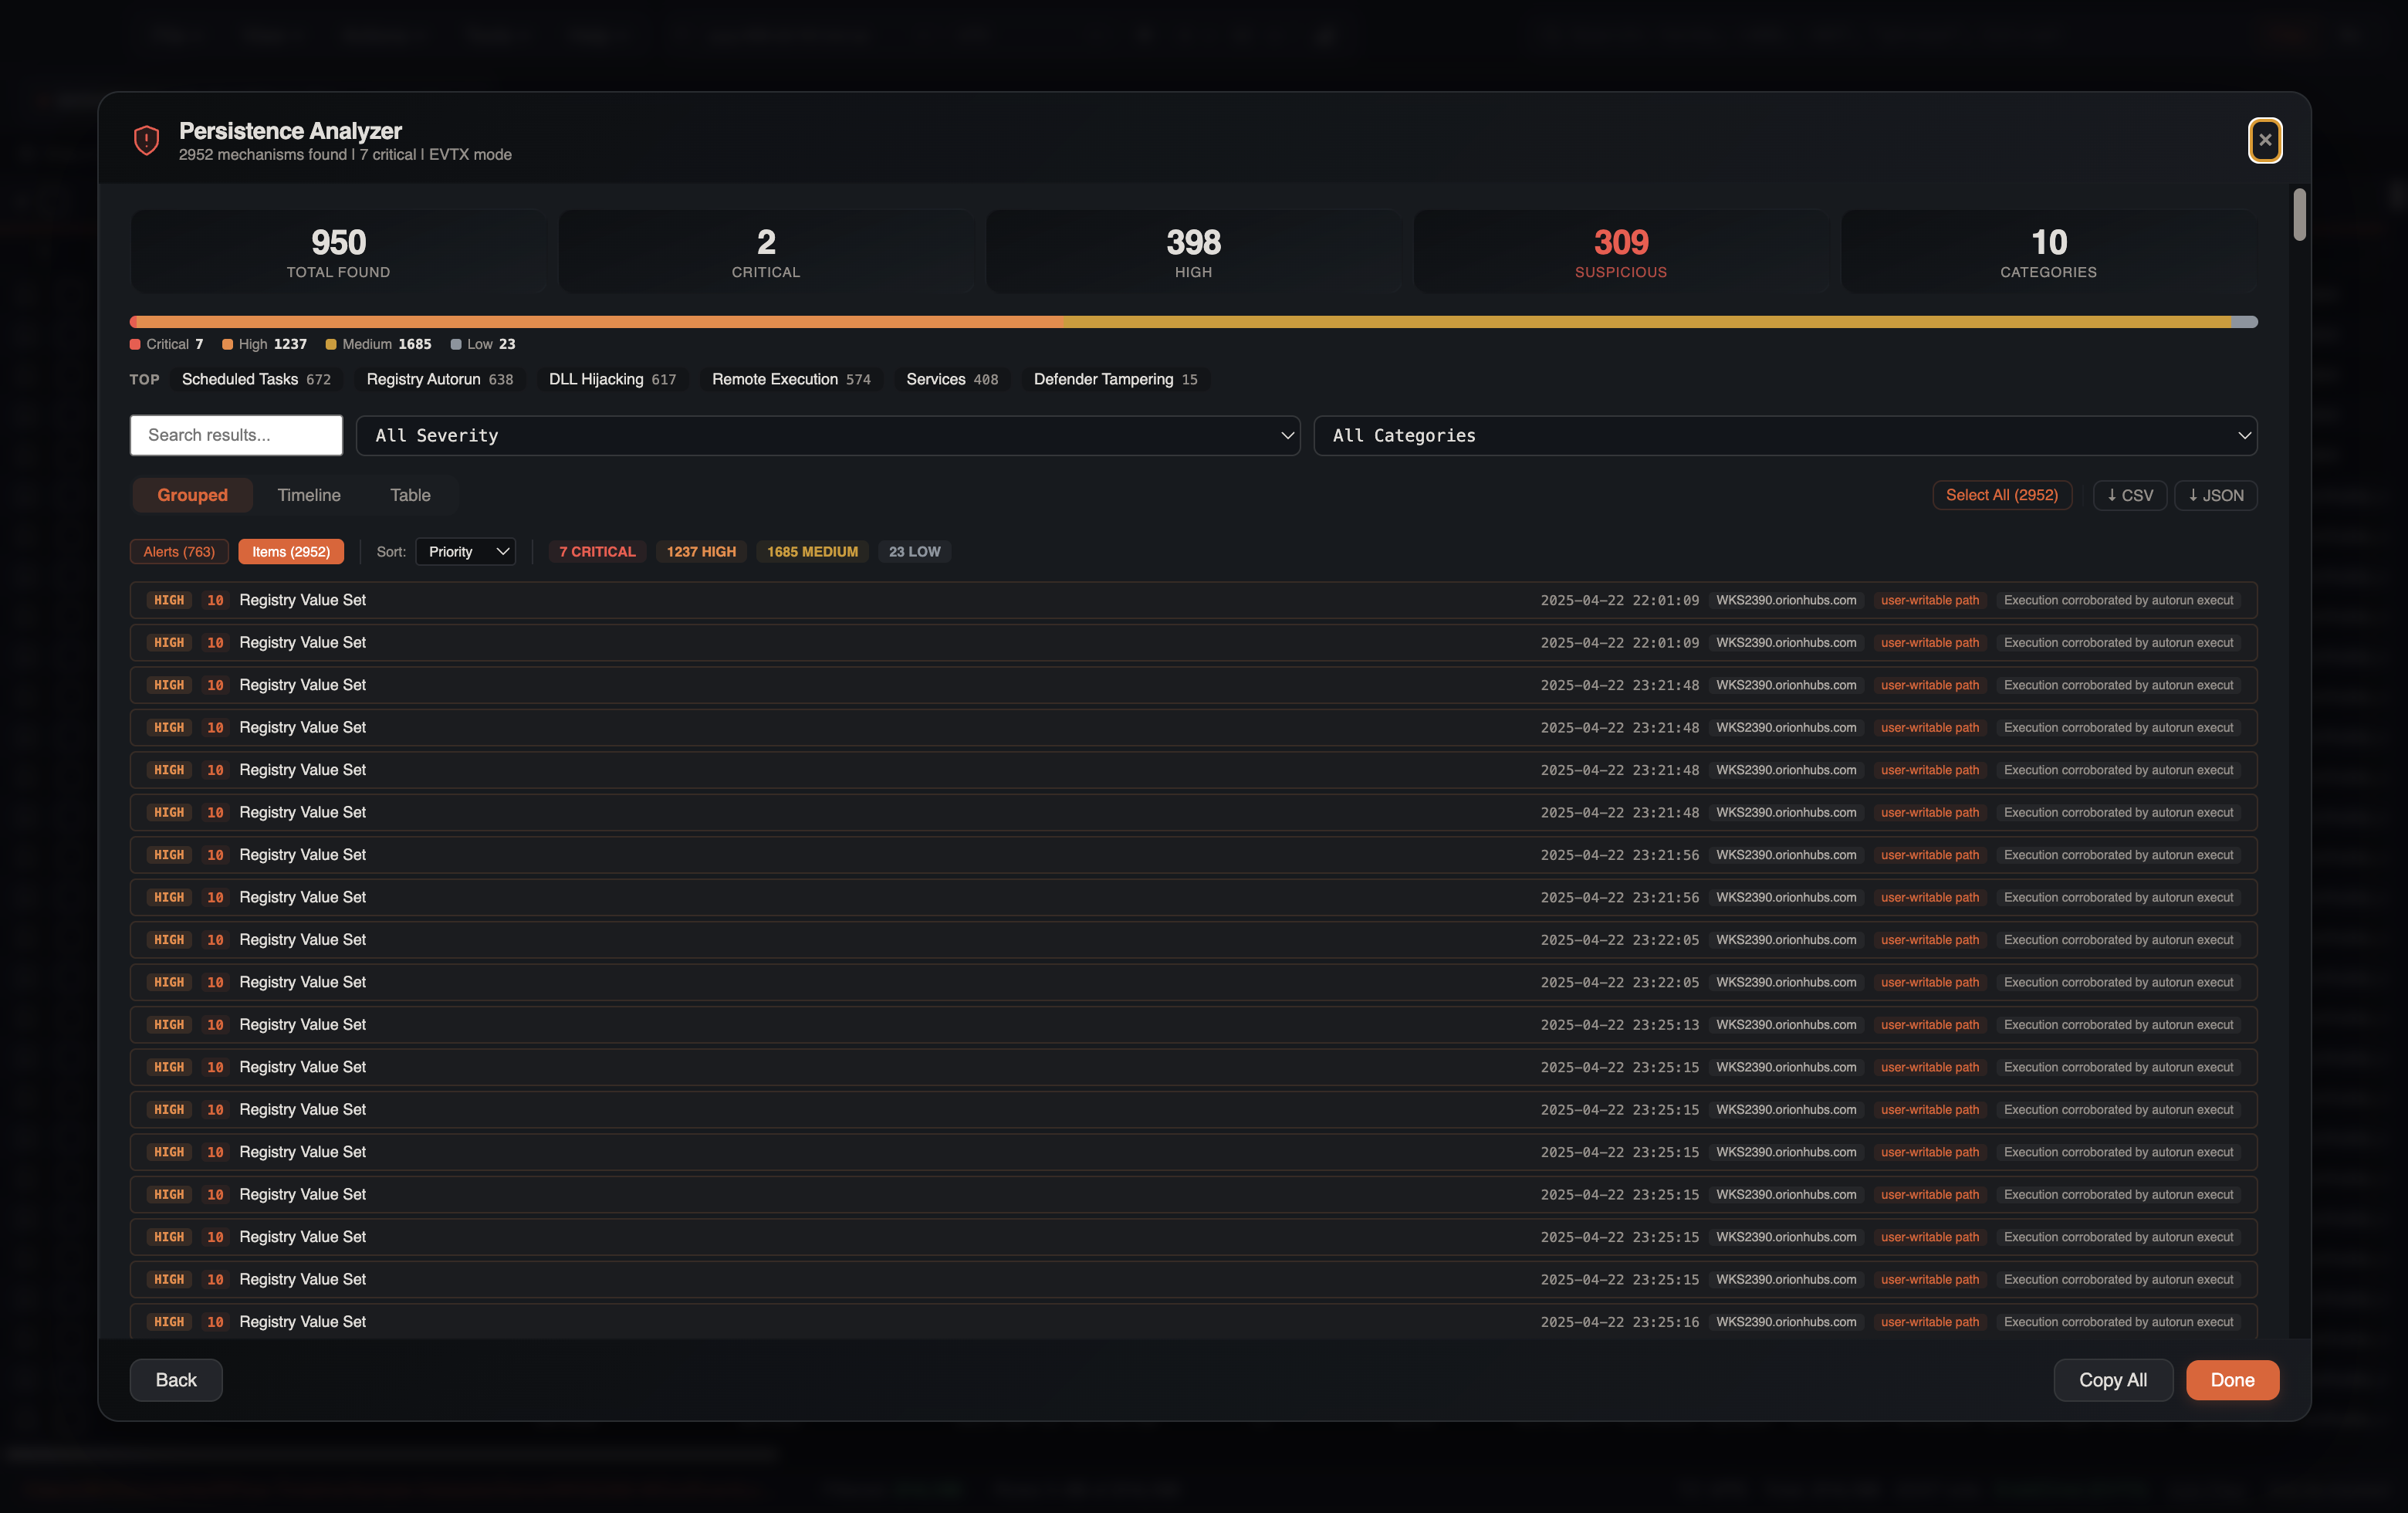This screenshot has width=2408, height=1513.
Task: Toggle the Items (2952) filter
Action: [291, 552]
